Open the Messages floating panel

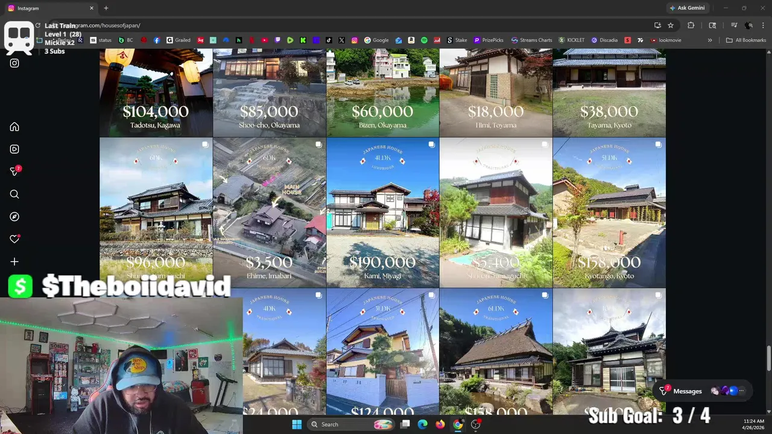703,391
